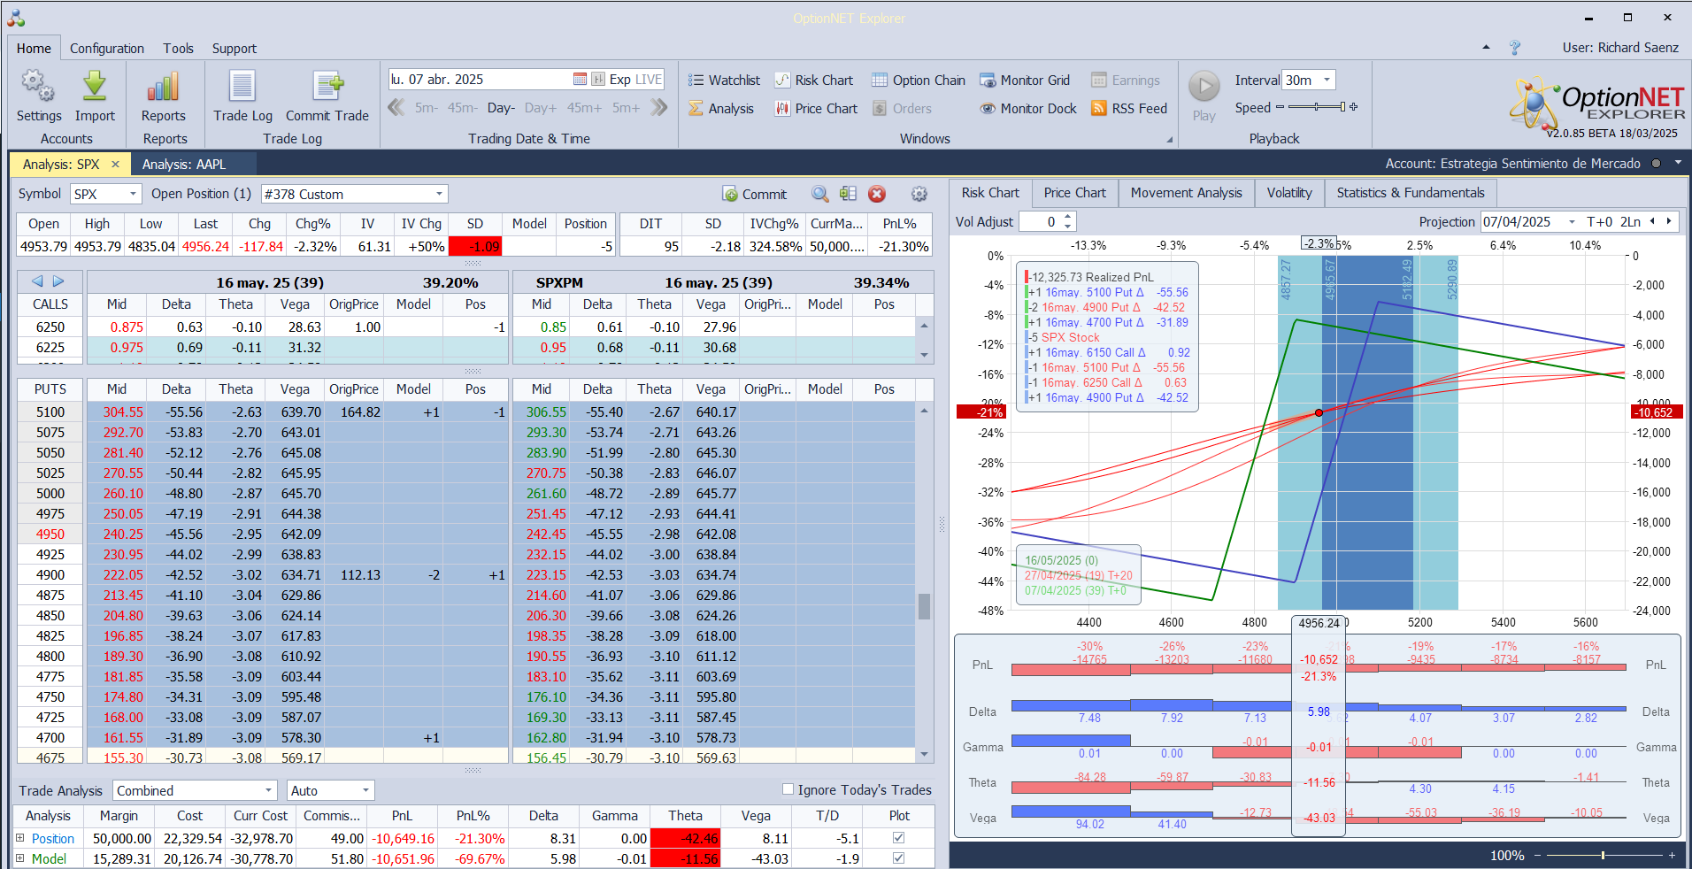Open the analysis panel settings gear
This screenshot has height=869, width=1692.
(x=919, y=194)
